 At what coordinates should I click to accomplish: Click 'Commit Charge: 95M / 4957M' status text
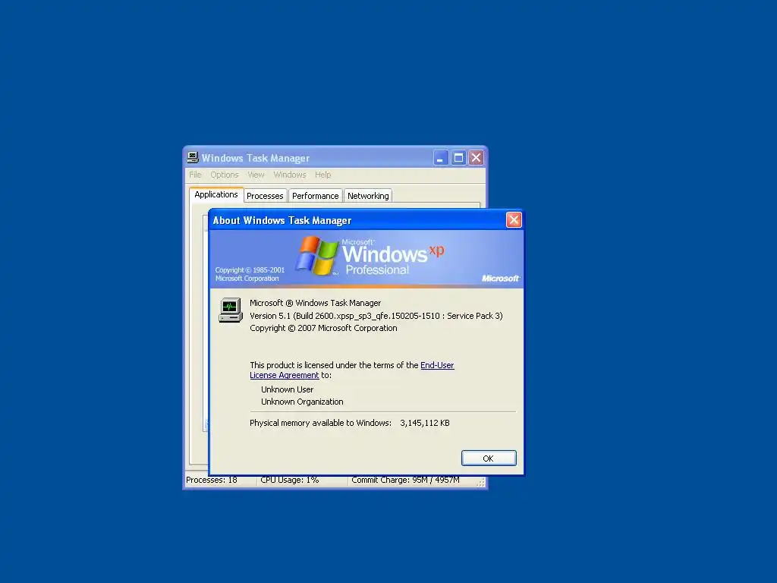405,480
